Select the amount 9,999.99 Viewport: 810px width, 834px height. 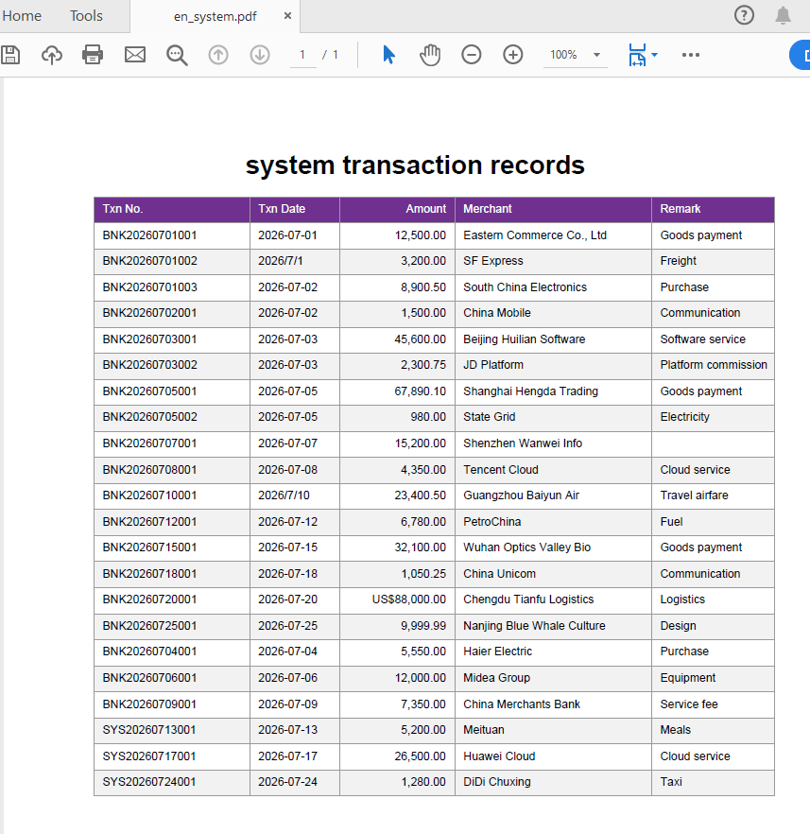(x=423, y=626)
